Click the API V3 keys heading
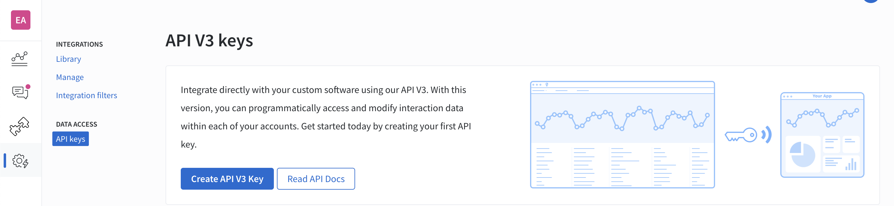Screen dimensions: 894x206 [209, 40]
